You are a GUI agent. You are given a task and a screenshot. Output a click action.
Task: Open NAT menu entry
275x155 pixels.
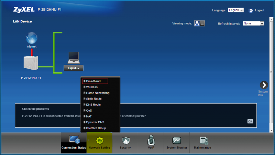[89, 116]
